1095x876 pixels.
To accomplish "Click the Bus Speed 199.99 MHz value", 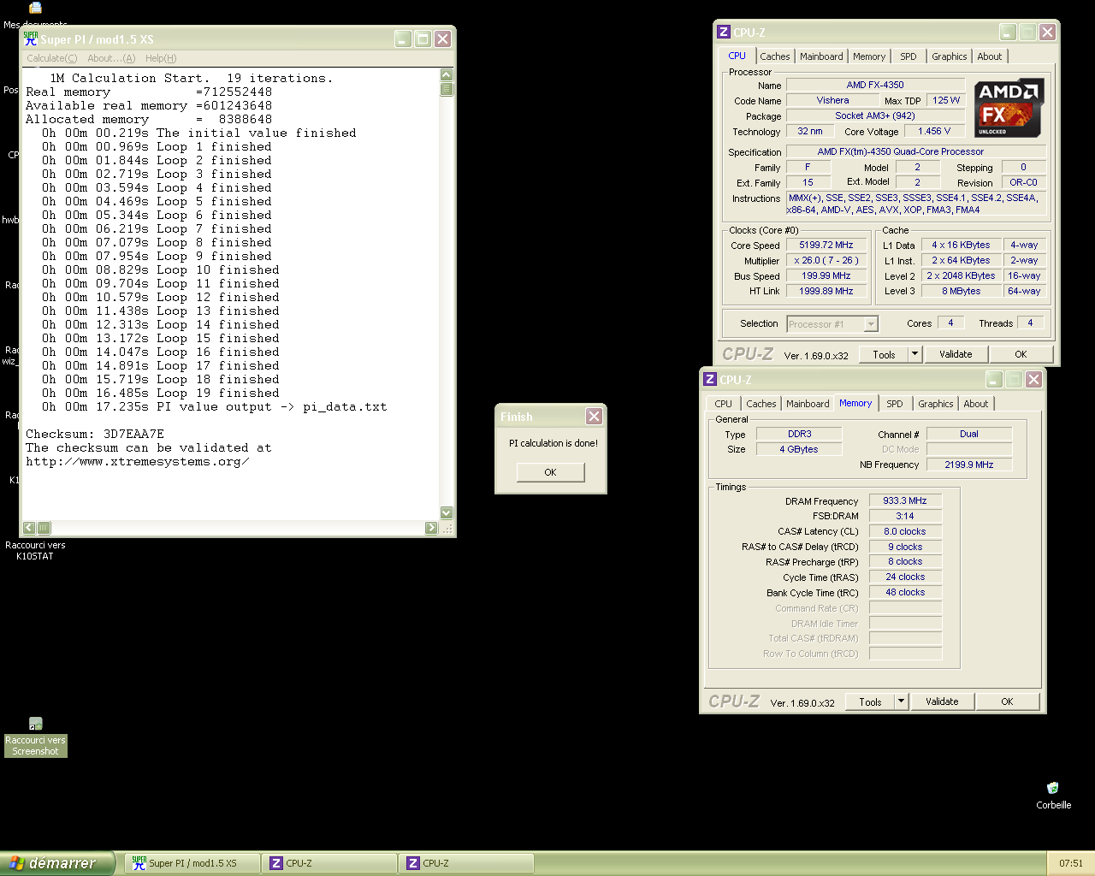I will 826,275.
